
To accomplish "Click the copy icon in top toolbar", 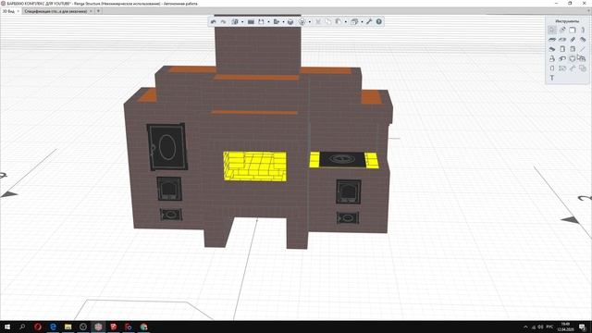I will coord(328,22).
